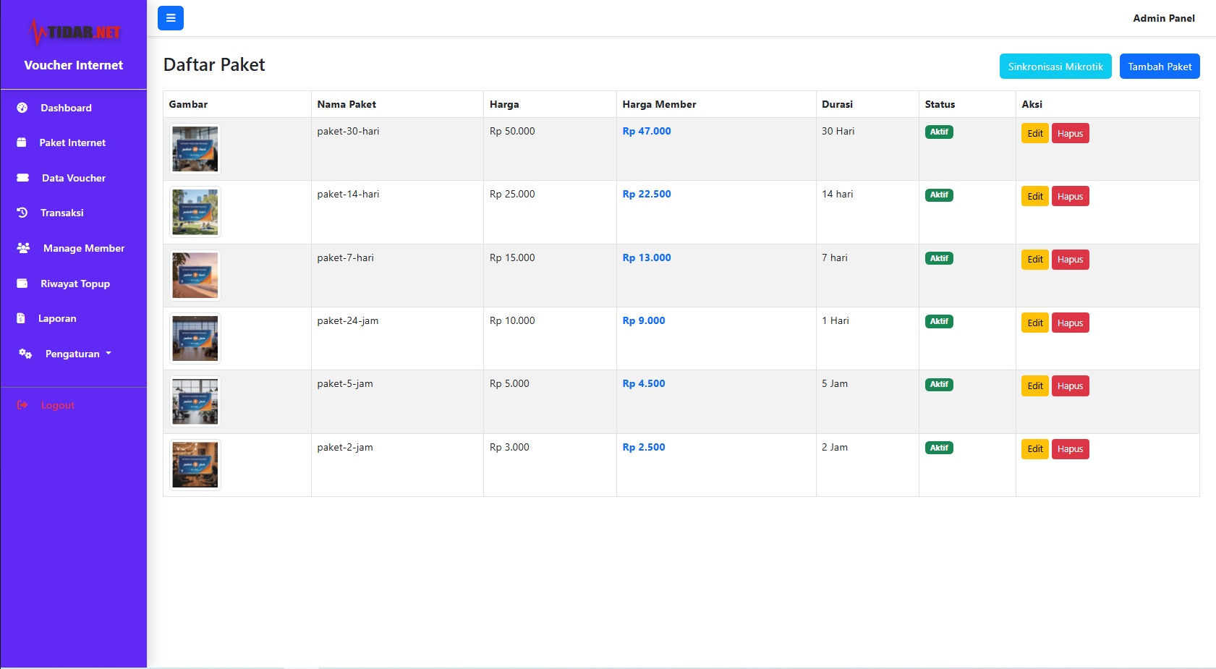Click the Riwayat Topup wallet icon

[x=22, y=284]
